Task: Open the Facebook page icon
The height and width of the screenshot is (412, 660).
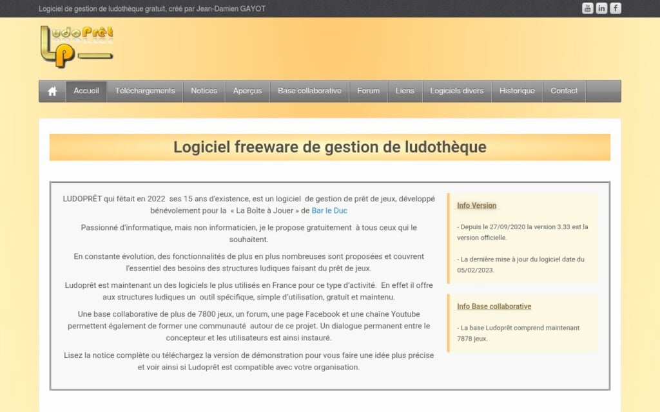Action: (616, 8)
